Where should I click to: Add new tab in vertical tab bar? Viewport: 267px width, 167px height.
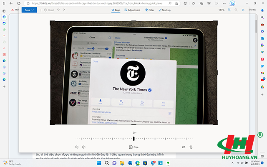(4, 86)
